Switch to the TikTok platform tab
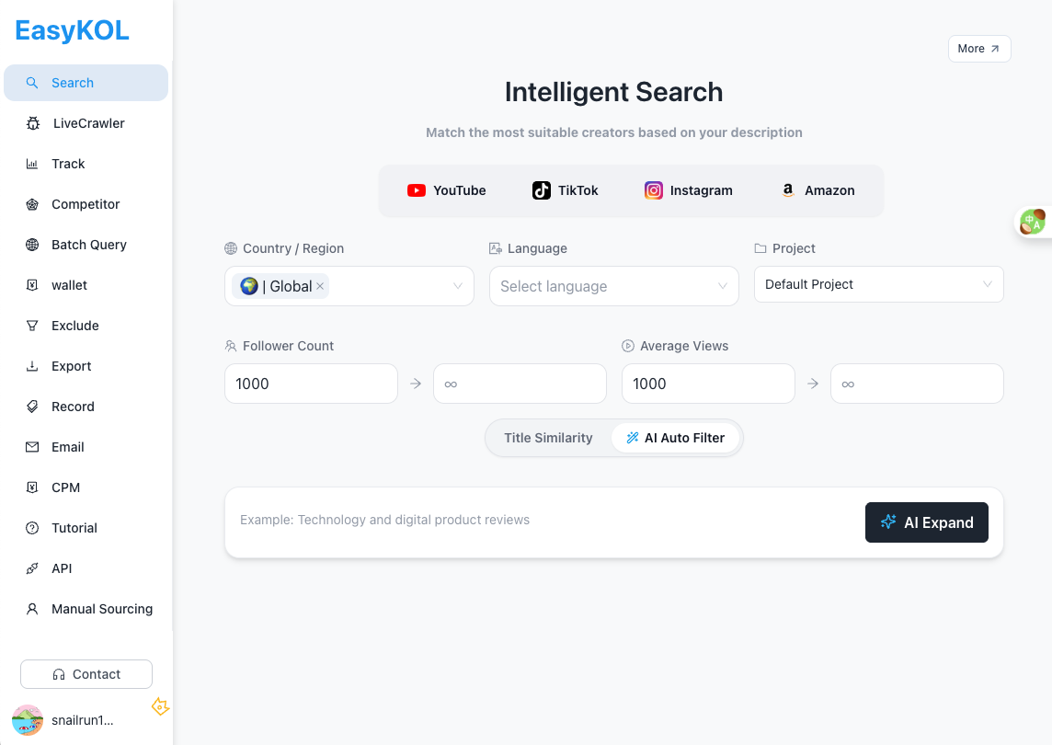 pos(565,190)
